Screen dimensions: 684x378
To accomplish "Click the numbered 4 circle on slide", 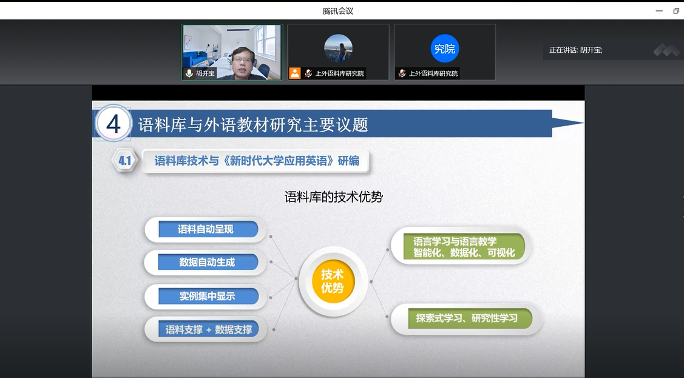I will coord(113,124).
